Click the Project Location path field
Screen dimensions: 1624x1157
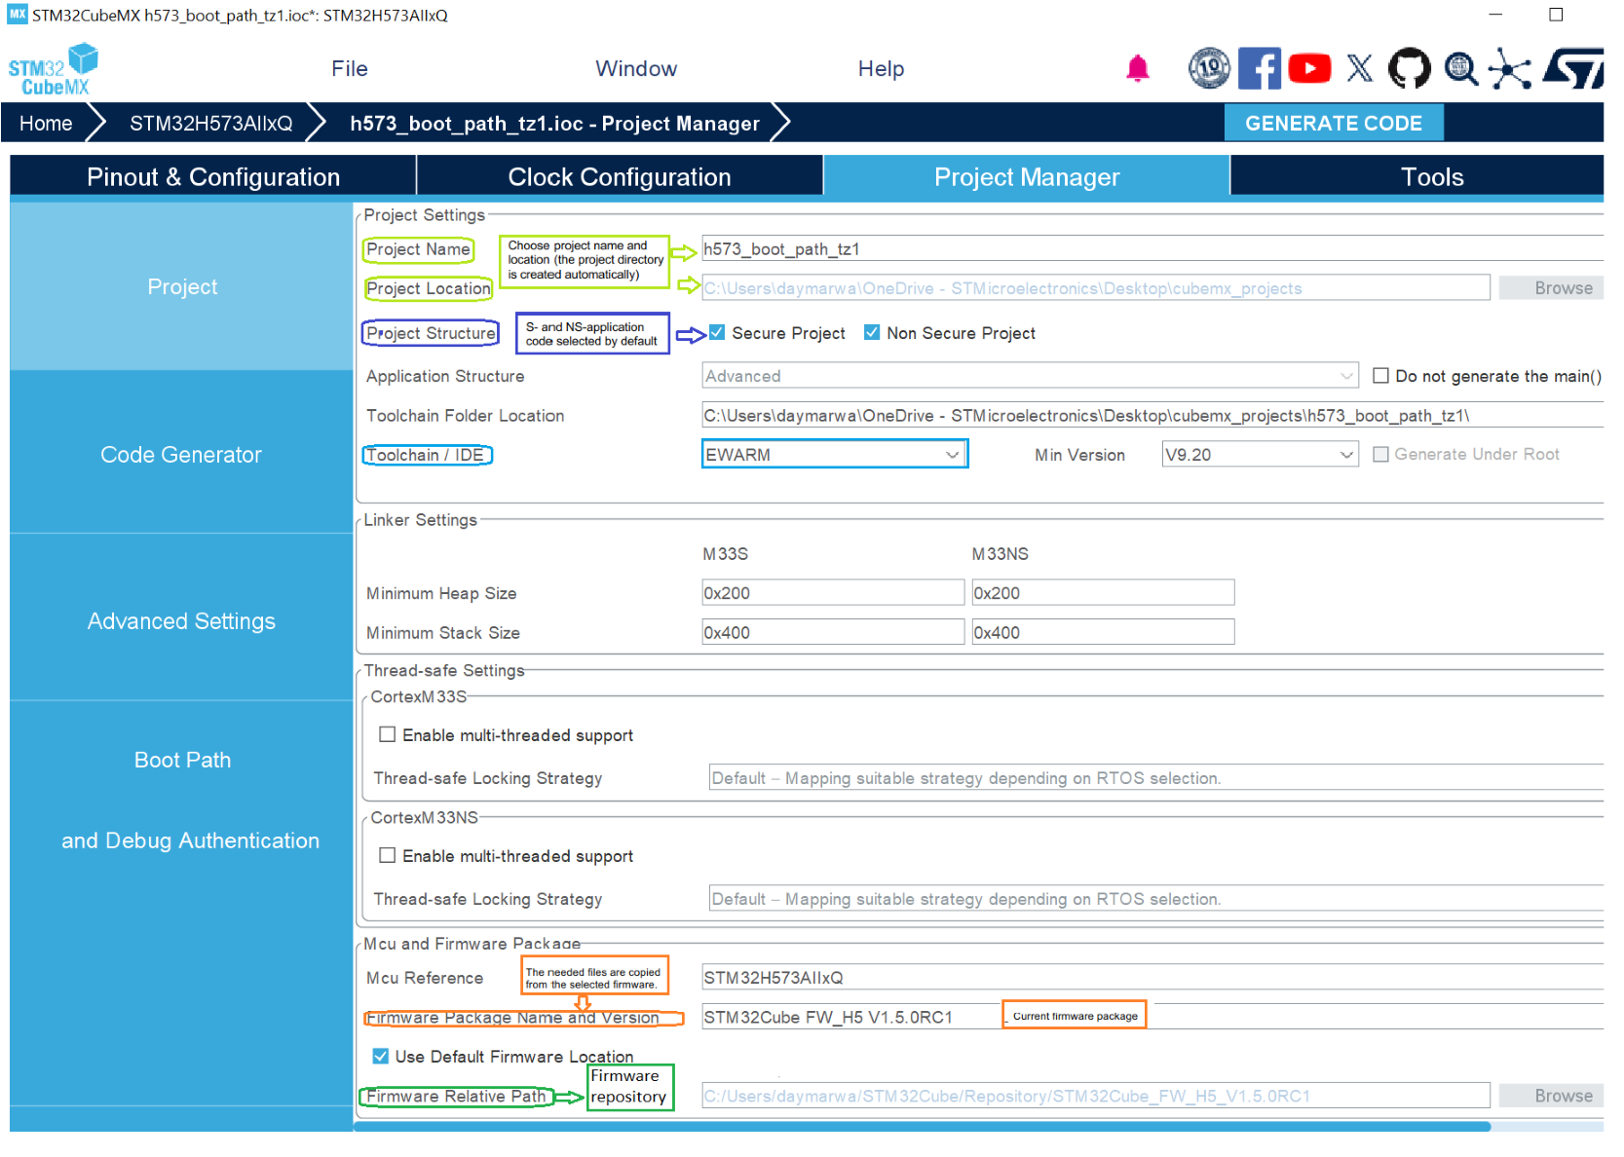[1096, 288]
